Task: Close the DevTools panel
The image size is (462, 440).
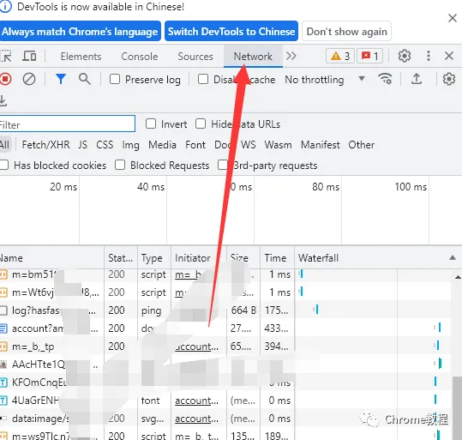Action: click(x=449, y=56)
